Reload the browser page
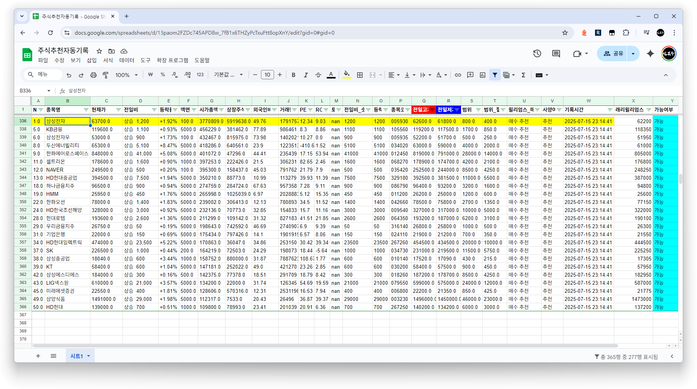The width and height of the screenshot is (697, 389). click(50, 33)
